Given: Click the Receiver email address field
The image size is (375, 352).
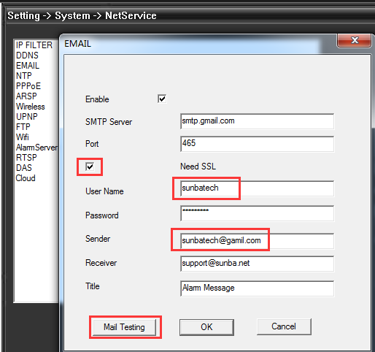Looking at the screenshot, I should coord(258,264).
